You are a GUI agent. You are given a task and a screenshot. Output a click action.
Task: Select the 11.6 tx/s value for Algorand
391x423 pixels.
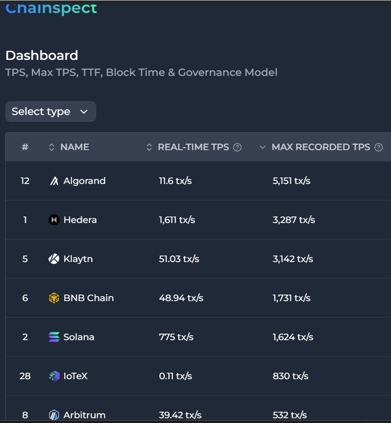pyautogui.click(x=175, y=181)
